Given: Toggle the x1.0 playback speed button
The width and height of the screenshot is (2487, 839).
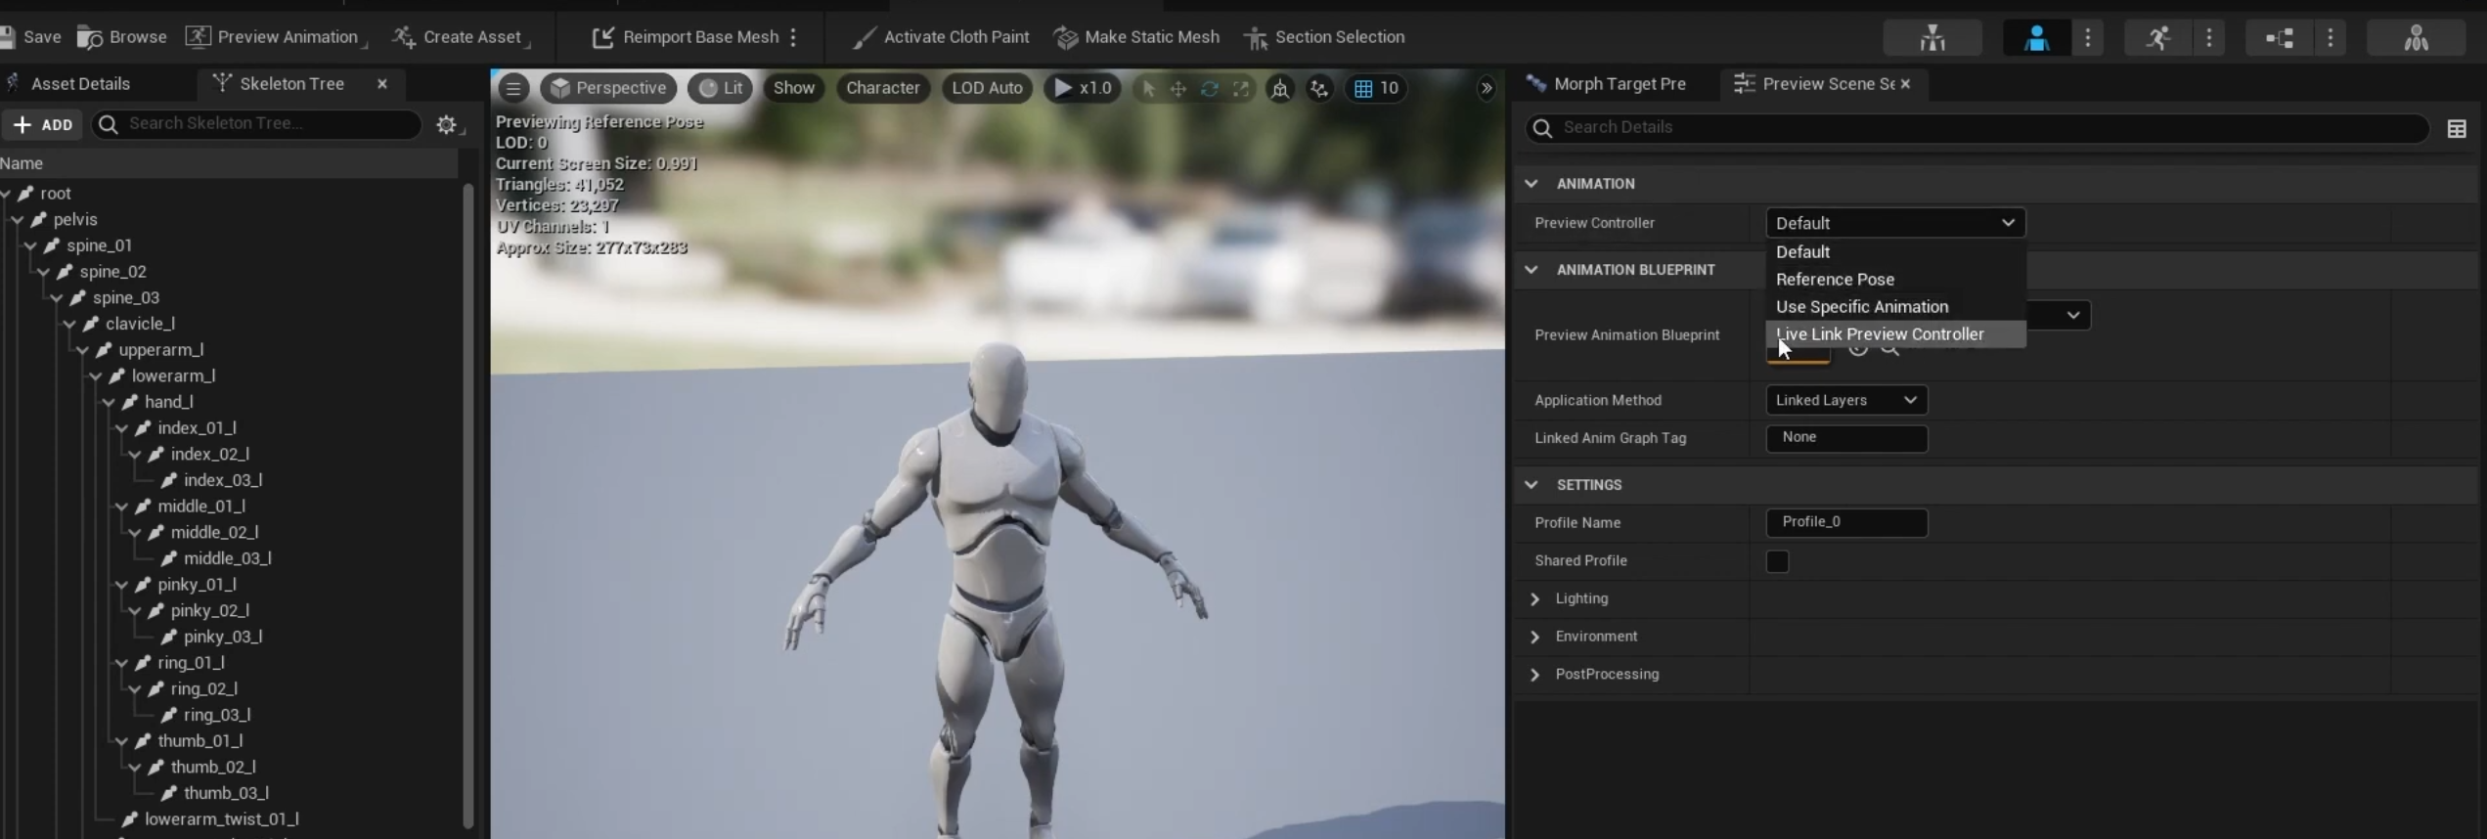Looking at the screenshot, I should [1083, 88].
